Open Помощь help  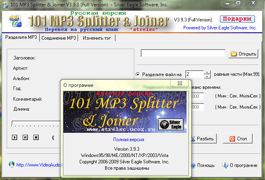pyautogui.click(x=202, y=165)
